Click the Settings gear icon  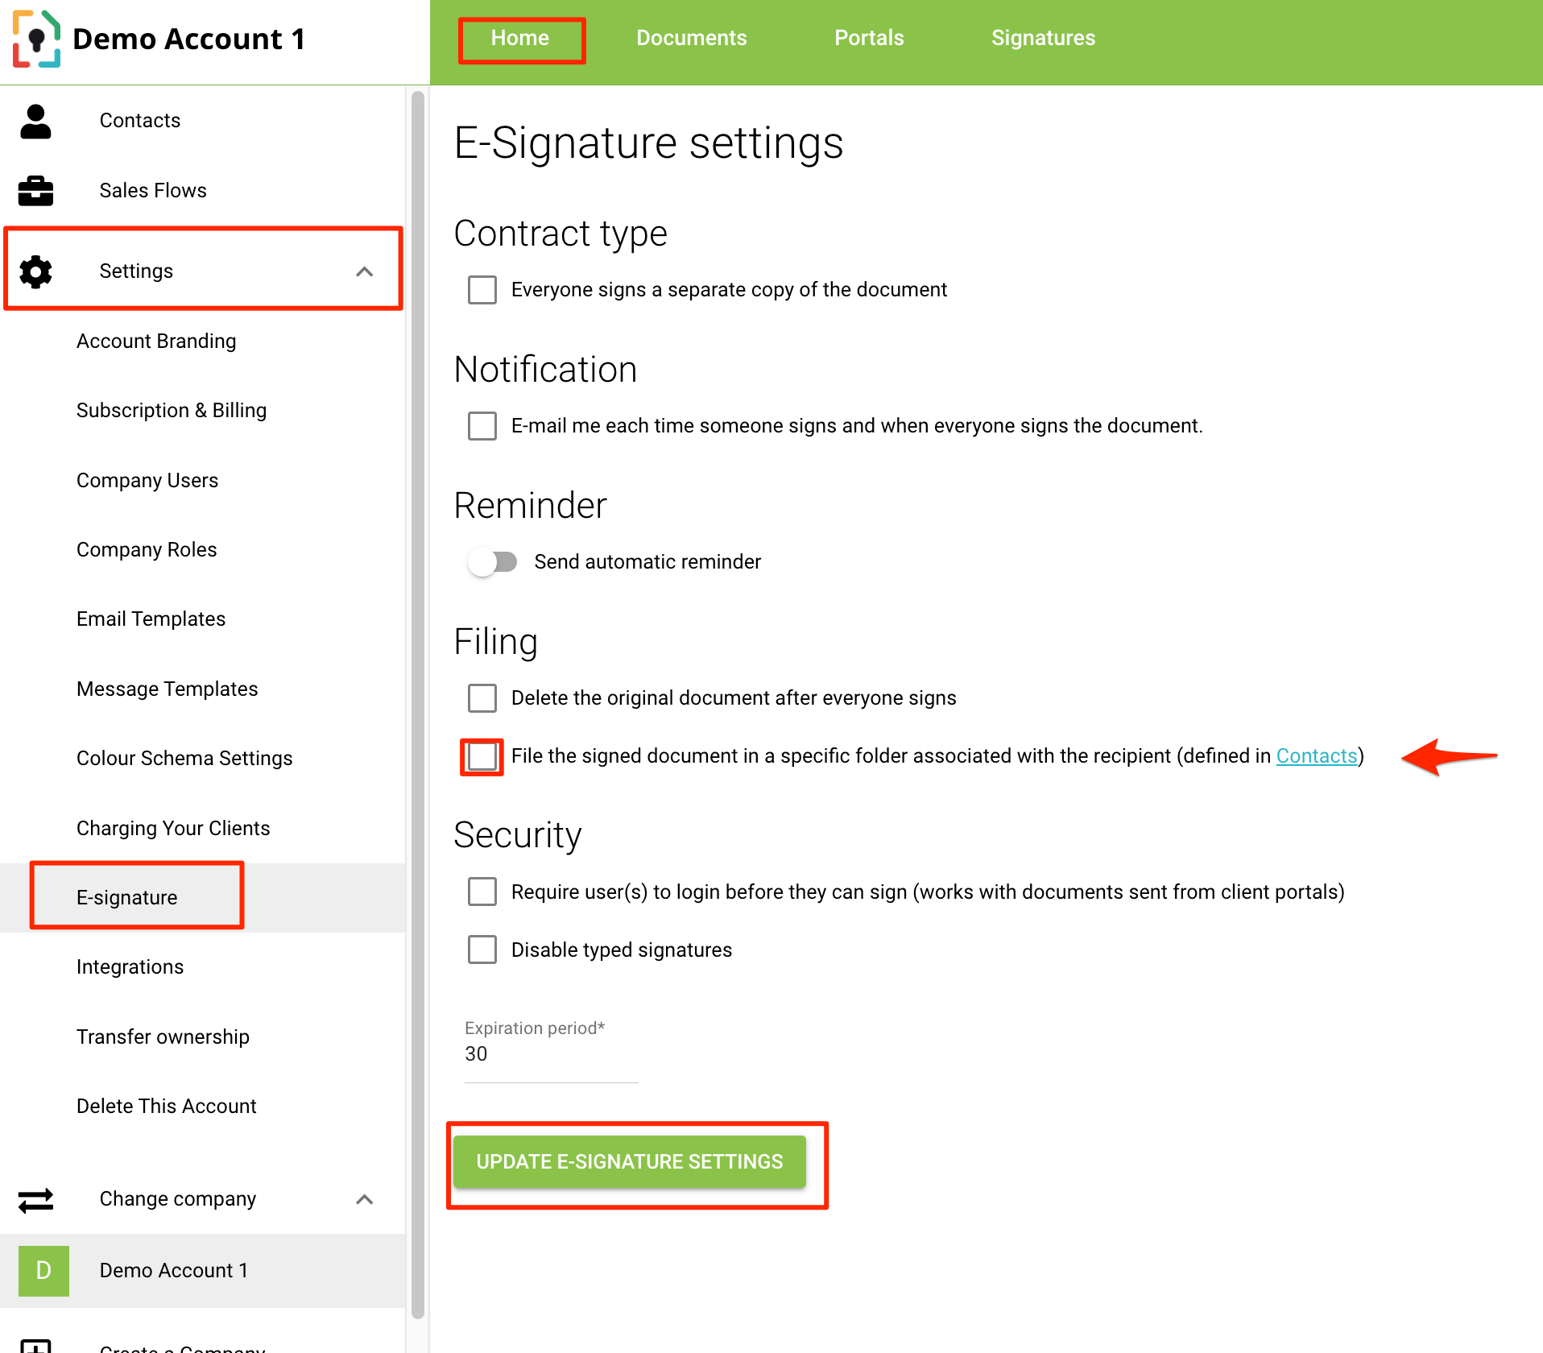click(35, 271)
